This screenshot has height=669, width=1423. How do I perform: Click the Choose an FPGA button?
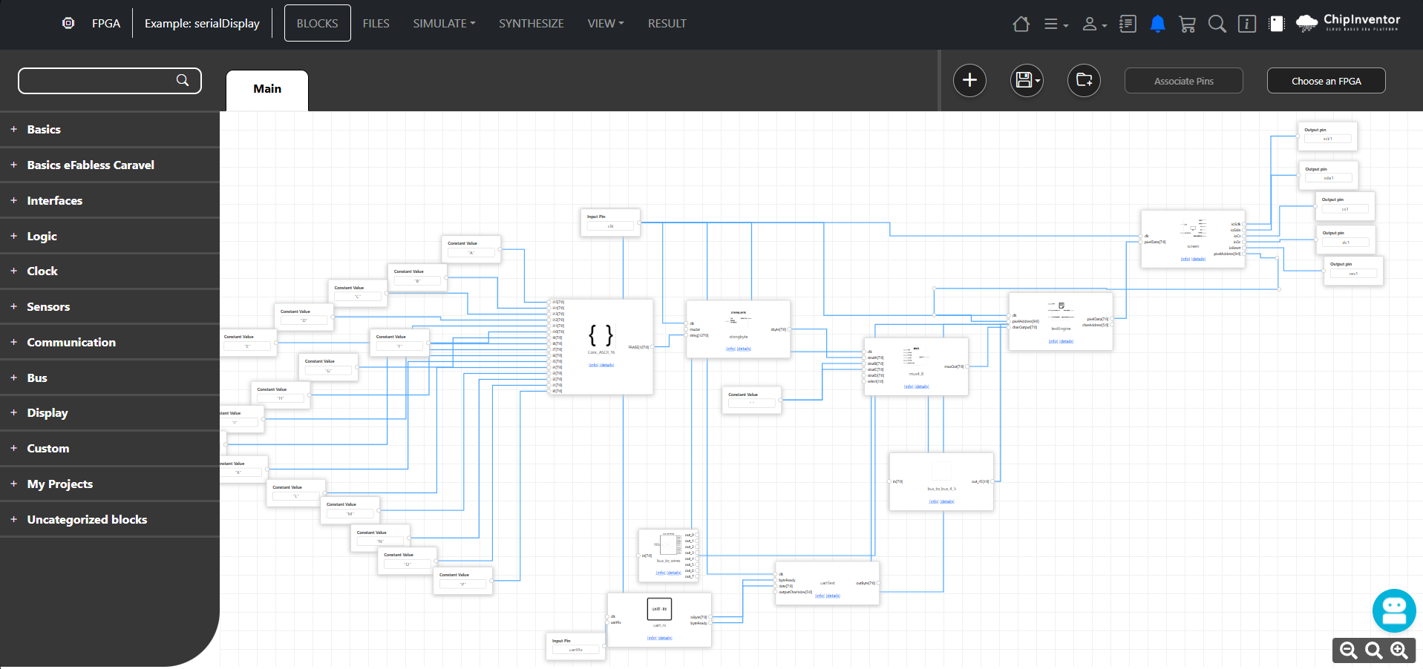pyautogui.click(x=1326, y=81)
